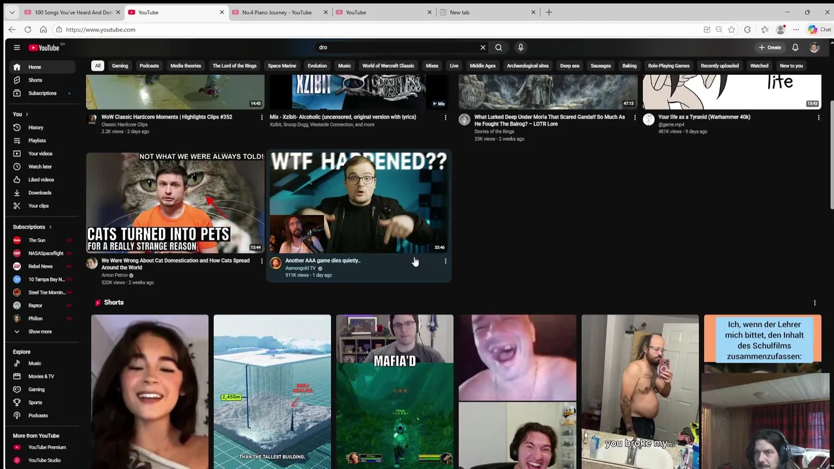
Task: Open Playlists in sidebar
Action: click(x=42, y=141)
